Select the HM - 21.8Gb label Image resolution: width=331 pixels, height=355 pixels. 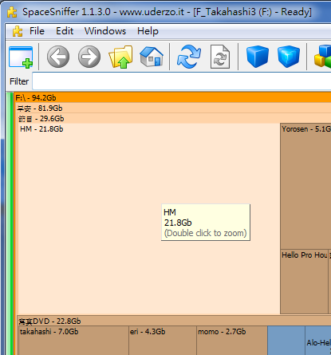(x=41, y=129)
